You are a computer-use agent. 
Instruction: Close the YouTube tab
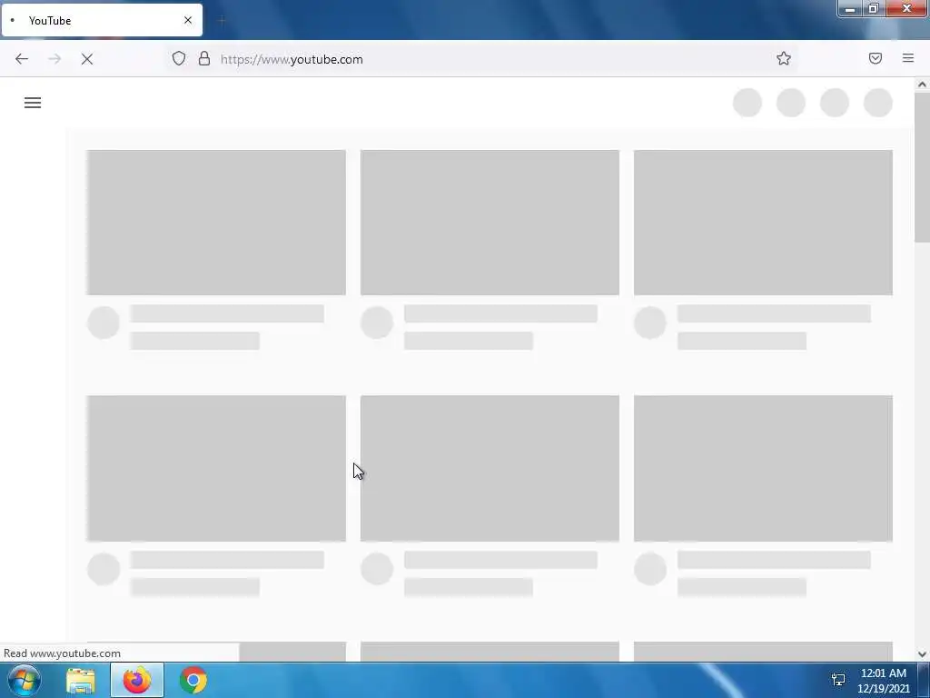(x=188, y=20)
